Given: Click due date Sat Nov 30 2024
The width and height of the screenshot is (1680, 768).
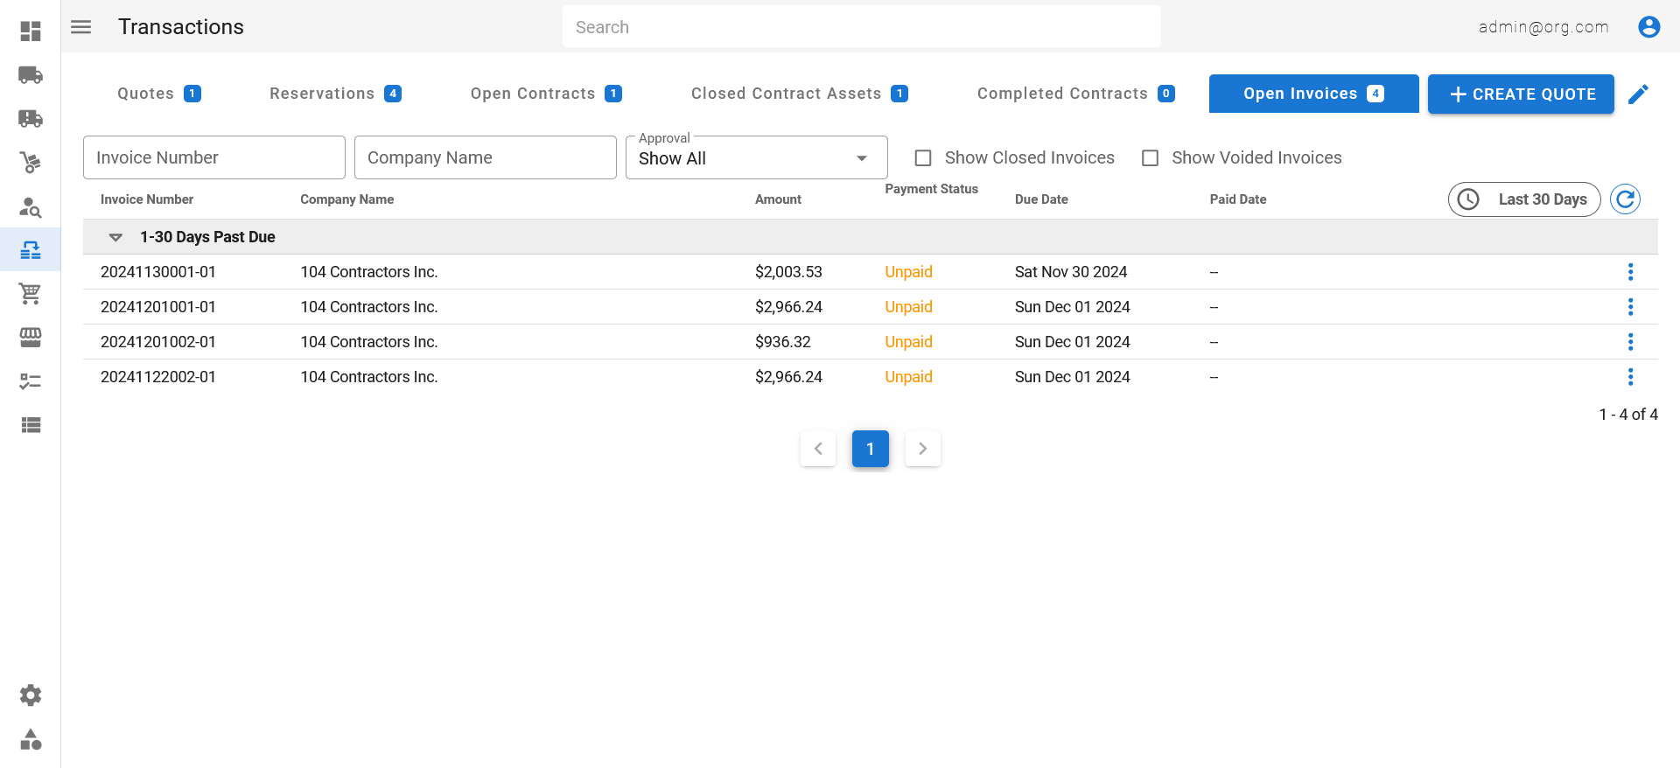Looking at the screenshot, I should [1071, 272].
